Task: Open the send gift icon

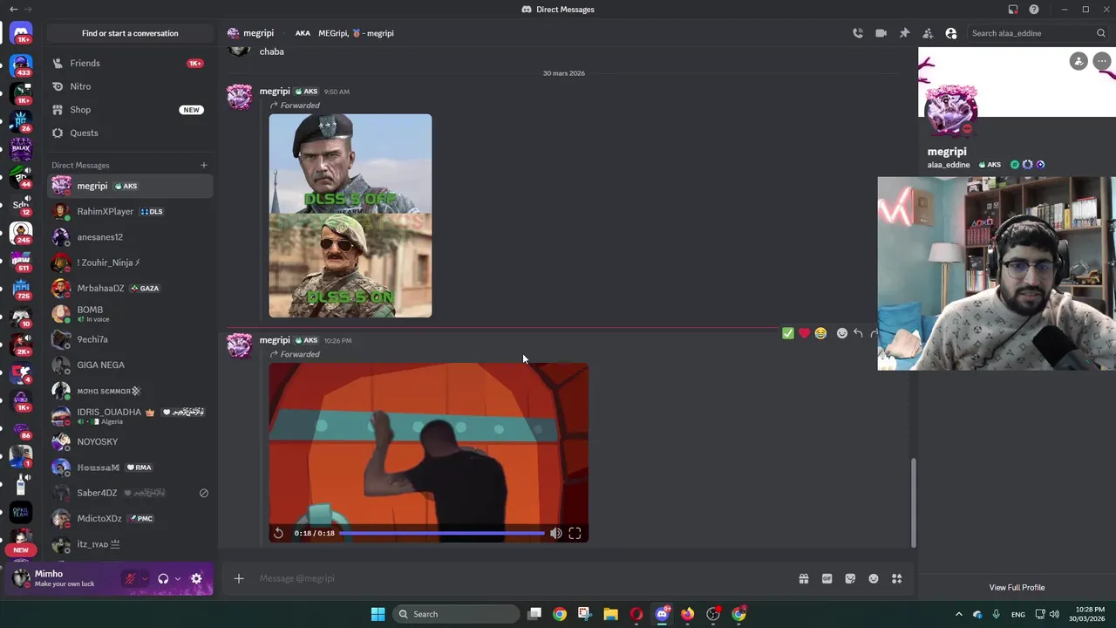Action: coord(804,578)
